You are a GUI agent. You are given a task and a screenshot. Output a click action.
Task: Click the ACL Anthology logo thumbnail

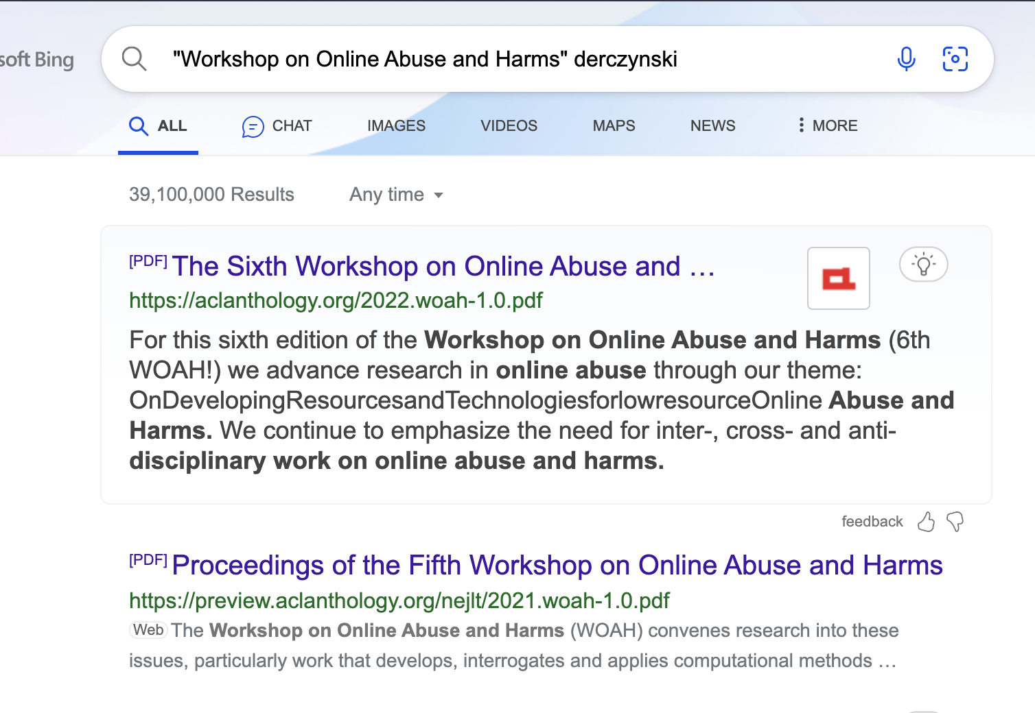838,278
